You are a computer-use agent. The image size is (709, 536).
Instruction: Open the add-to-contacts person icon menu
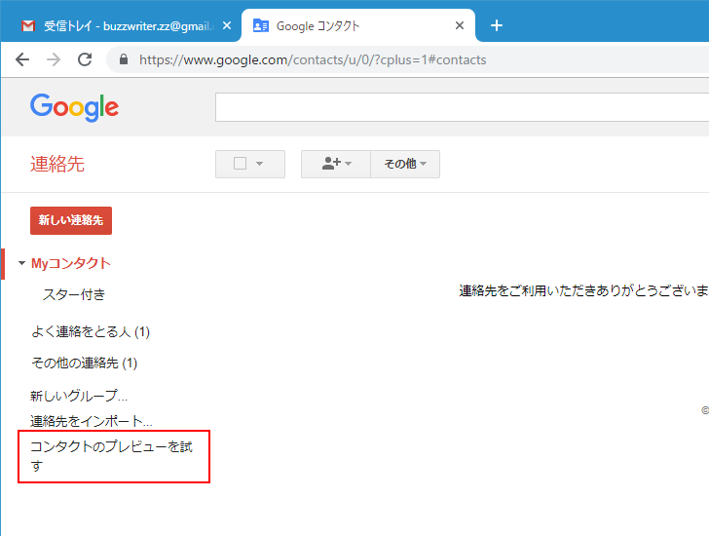point(336,164)
